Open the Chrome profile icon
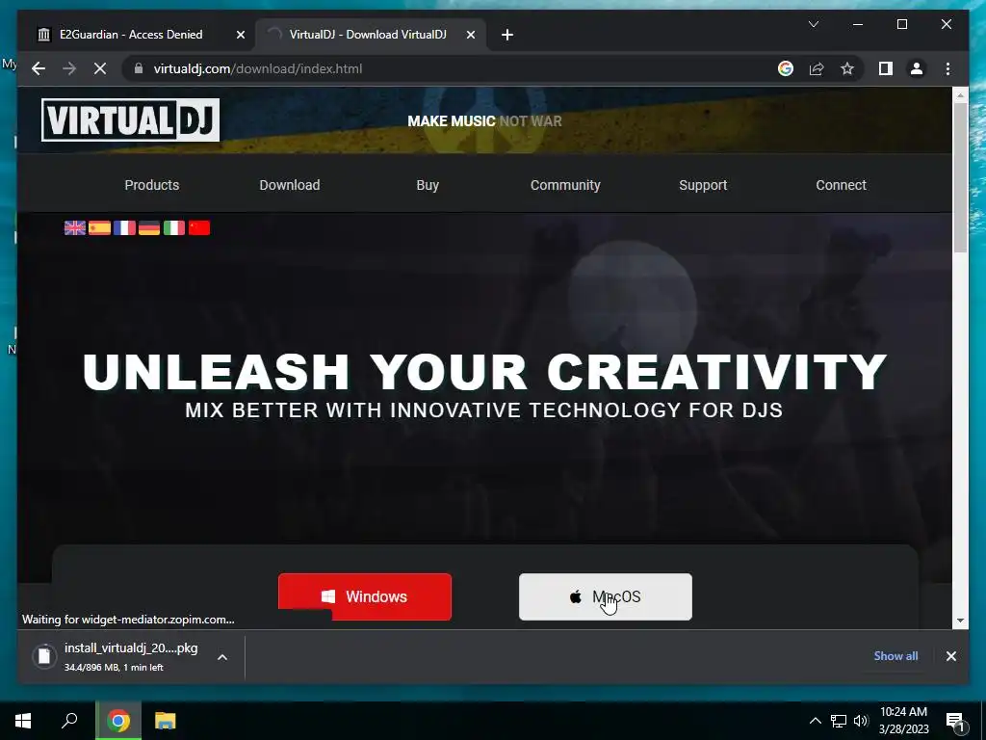 917,68
